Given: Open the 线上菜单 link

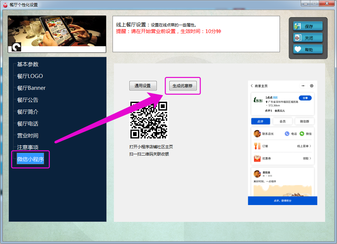Looking at the screenshot, I should 304,146.
